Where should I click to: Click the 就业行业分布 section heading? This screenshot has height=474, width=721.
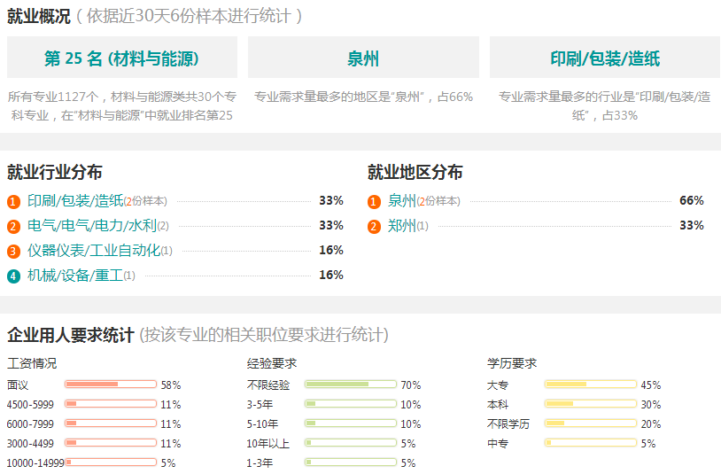point(55,173)
